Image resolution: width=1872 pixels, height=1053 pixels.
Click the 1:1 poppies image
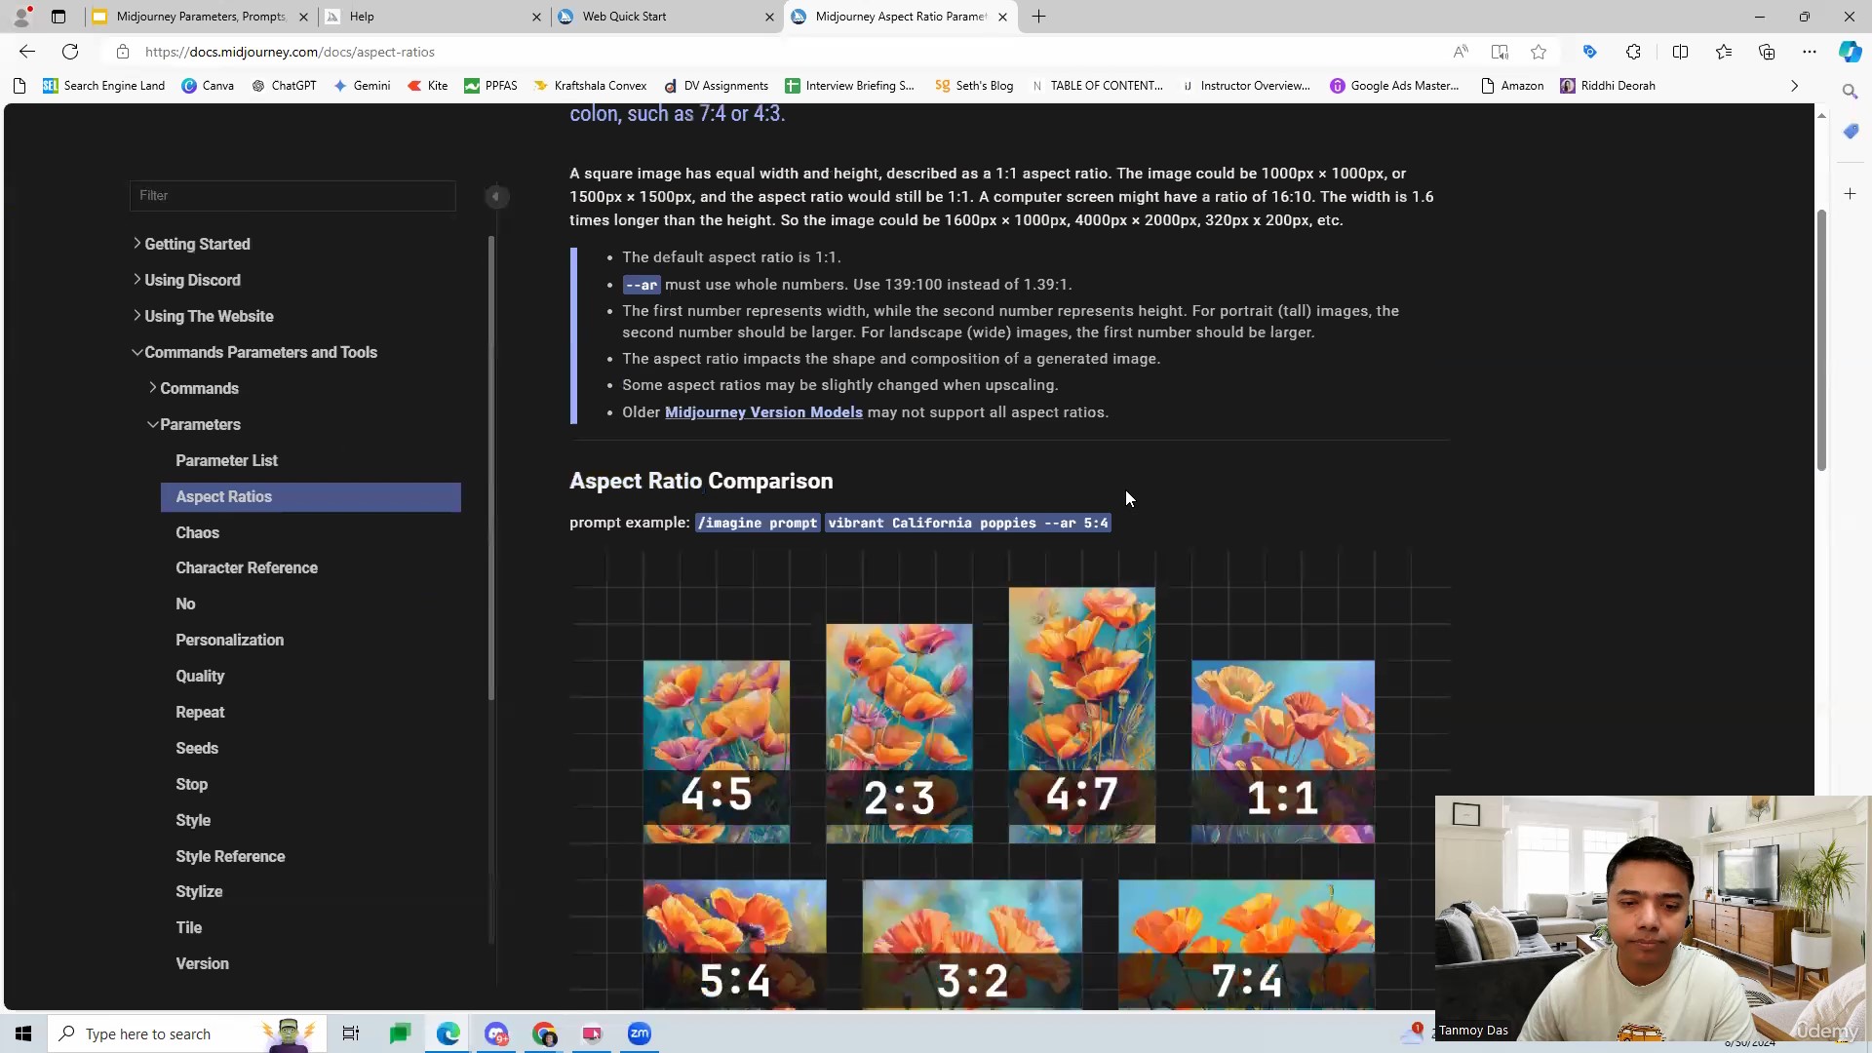(x=1283, y=752)
